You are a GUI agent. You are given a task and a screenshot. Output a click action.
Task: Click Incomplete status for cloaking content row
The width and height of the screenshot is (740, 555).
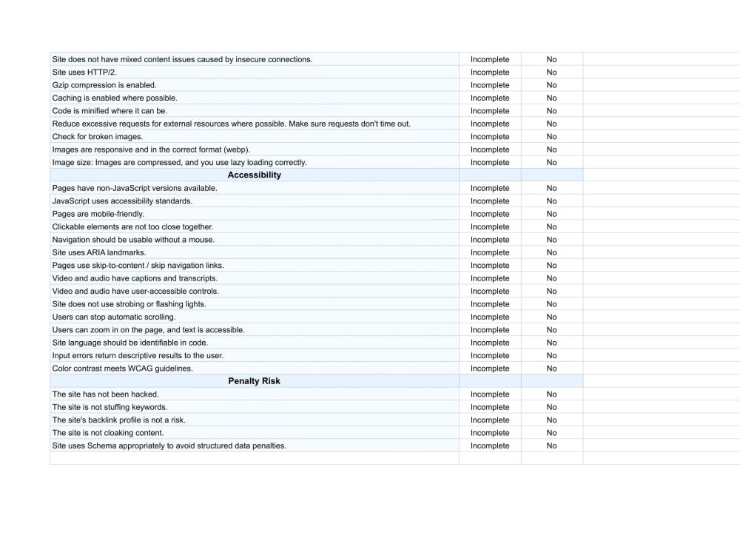[490, 433]
